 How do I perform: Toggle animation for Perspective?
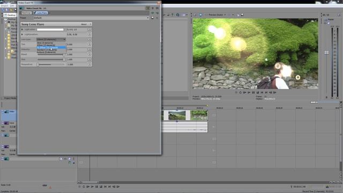(x=90, y=64)
